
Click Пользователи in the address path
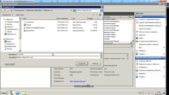click(19, 11)
